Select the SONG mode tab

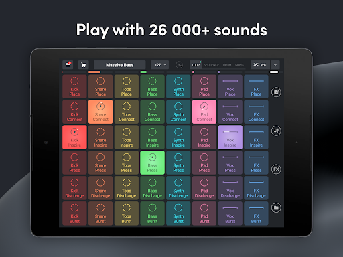(239, 65)
